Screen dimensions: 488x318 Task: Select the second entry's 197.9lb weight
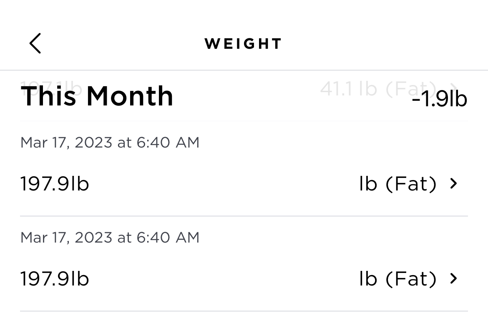click(55, 278)
